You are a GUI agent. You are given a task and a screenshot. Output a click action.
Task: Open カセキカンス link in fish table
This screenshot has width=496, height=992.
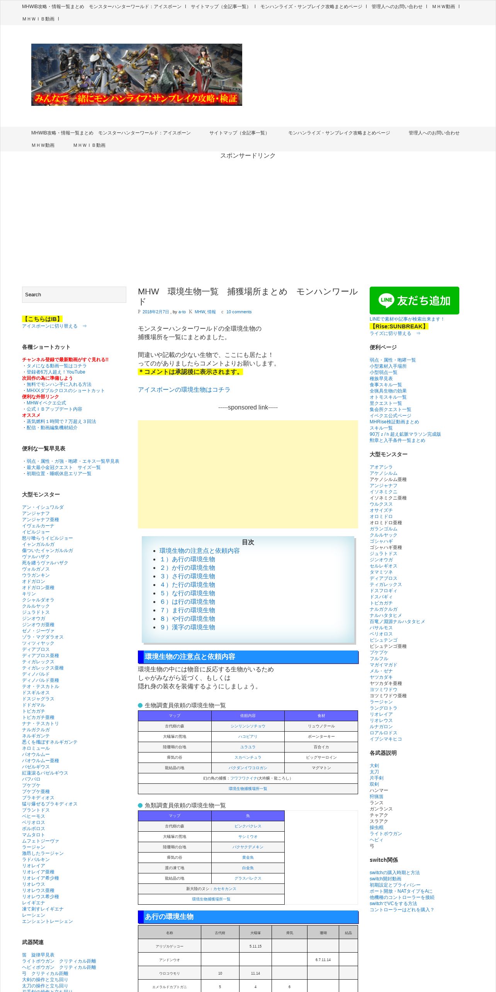225,889
